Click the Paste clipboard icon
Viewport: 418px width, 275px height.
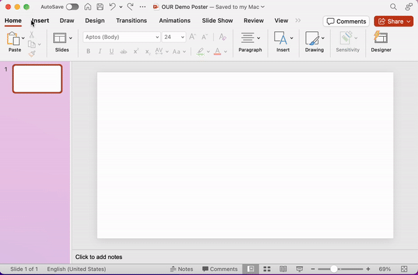[13, 39]
